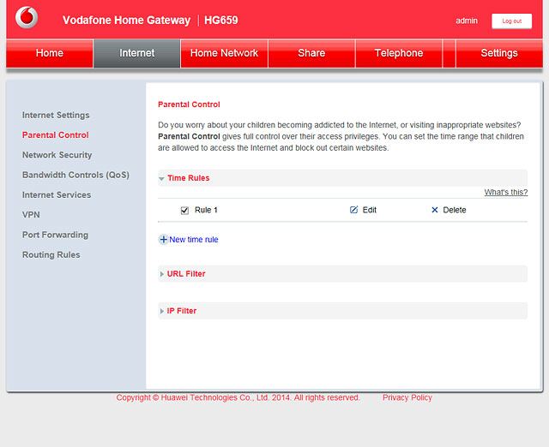Viewport: 549px width, 447px height.
Task: Click the Huawei copyright text in the footer
Action: pos(238,397)
